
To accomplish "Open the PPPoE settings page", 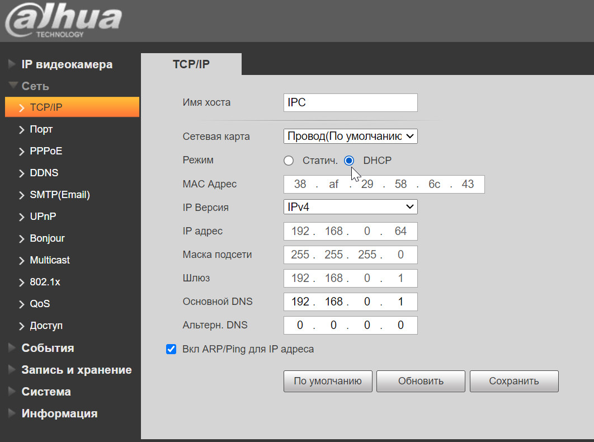I will click(46, 151).
